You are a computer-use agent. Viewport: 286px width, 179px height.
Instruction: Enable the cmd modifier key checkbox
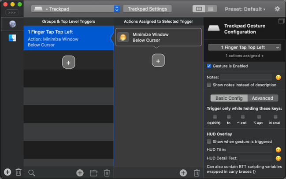(x=275, y=116)
